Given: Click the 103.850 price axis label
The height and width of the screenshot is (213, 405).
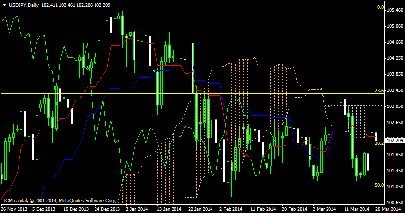Looking at the screenshot, I should (395, 74).
